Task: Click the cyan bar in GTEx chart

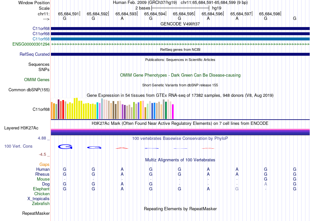Action: pos(98,110)
